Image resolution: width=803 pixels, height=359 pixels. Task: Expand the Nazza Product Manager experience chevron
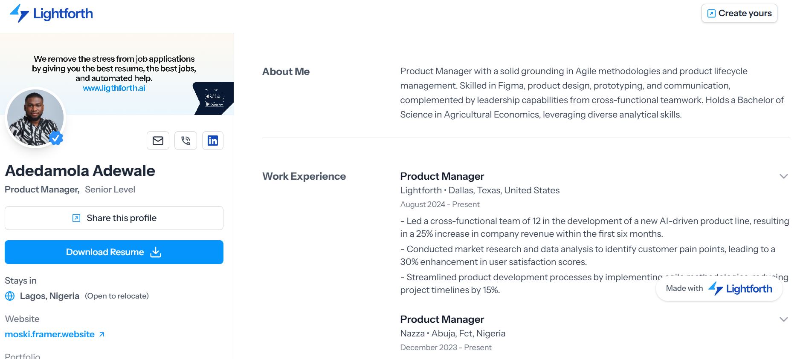[x=783, y=319]
